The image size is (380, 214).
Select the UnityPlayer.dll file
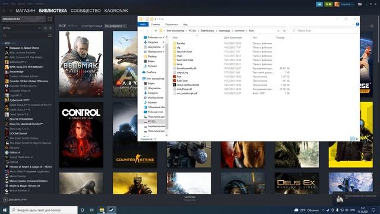184,89
